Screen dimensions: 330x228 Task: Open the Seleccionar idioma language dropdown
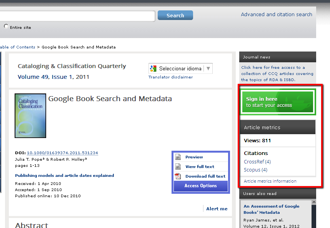tap(208, 69)
